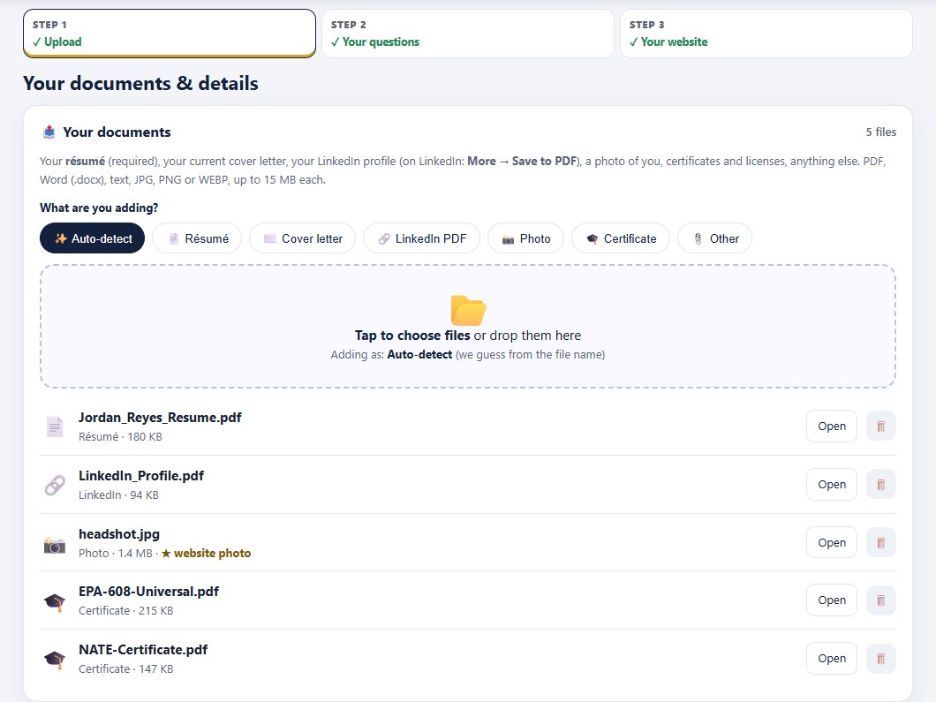This screenshot has width=936, height=702.
Task: Click the website photo star label
Action: click(206, 554)
